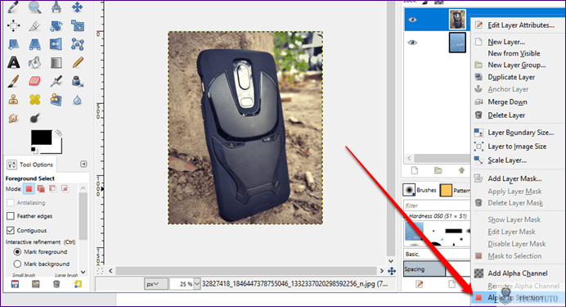
Task: Enable Feather edges checkbox
Action: point(11,216)
